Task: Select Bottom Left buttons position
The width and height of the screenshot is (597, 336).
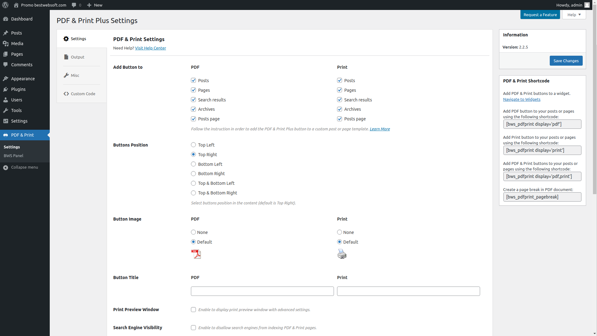Action: pyautogui.click(x=193, y=164)
